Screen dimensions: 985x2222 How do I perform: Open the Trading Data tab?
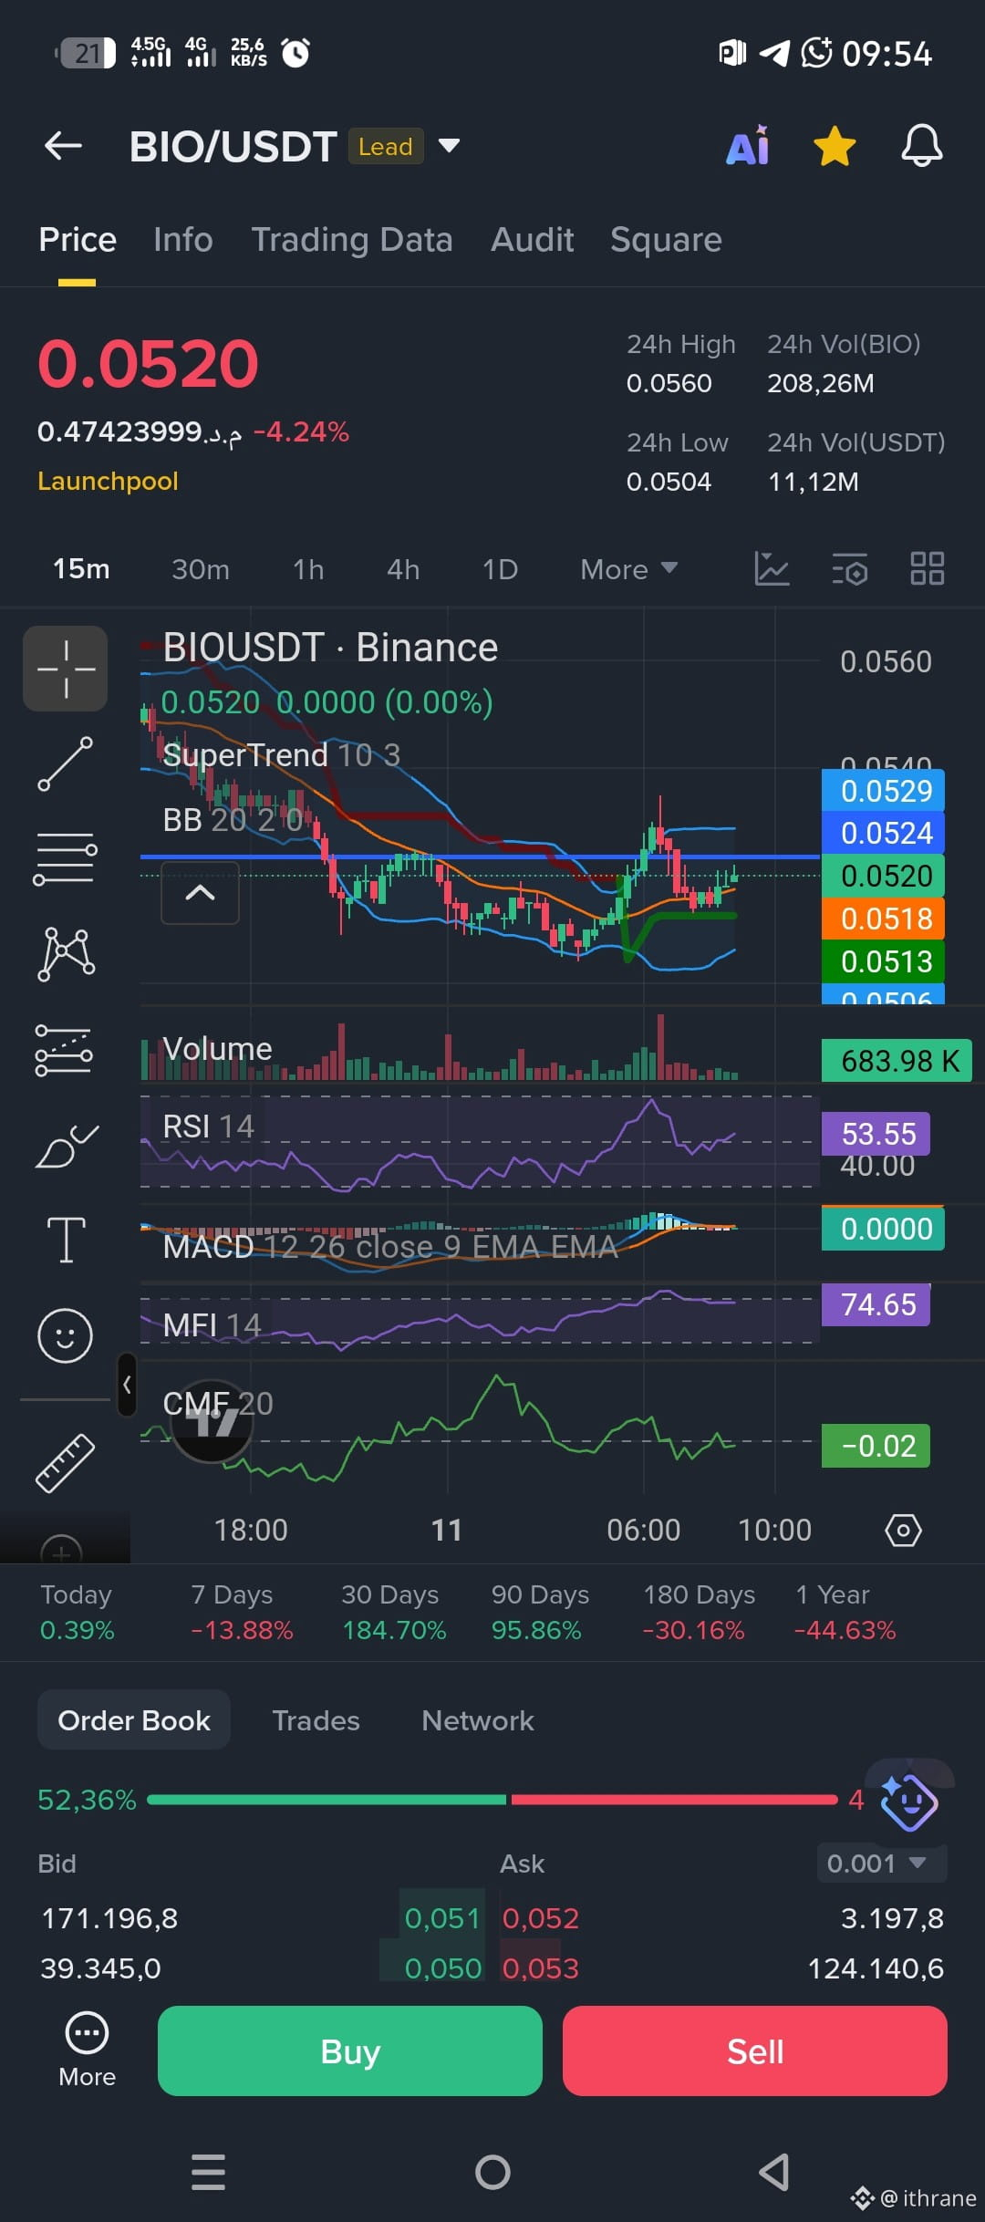tap(352, 240)
